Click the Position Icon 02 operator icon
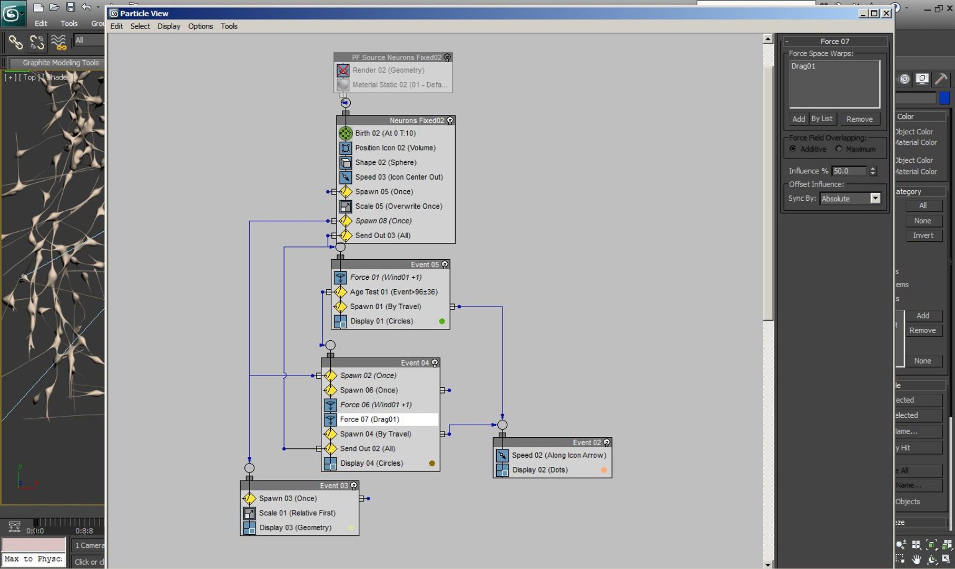The height and width of the screenshot is (569, 955). point(346,148)
